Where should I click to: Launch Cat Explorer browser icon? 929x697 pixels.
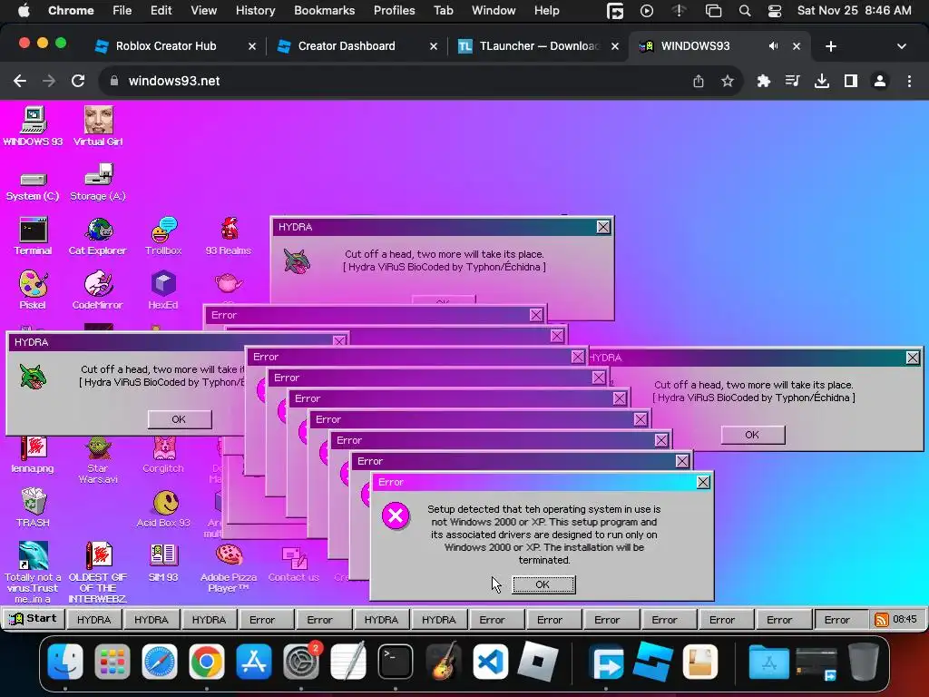click(98, 236)
